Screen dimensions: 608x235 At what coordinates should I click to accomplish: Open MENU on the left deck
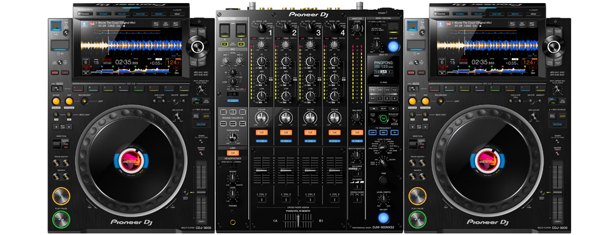coord(177,14)
